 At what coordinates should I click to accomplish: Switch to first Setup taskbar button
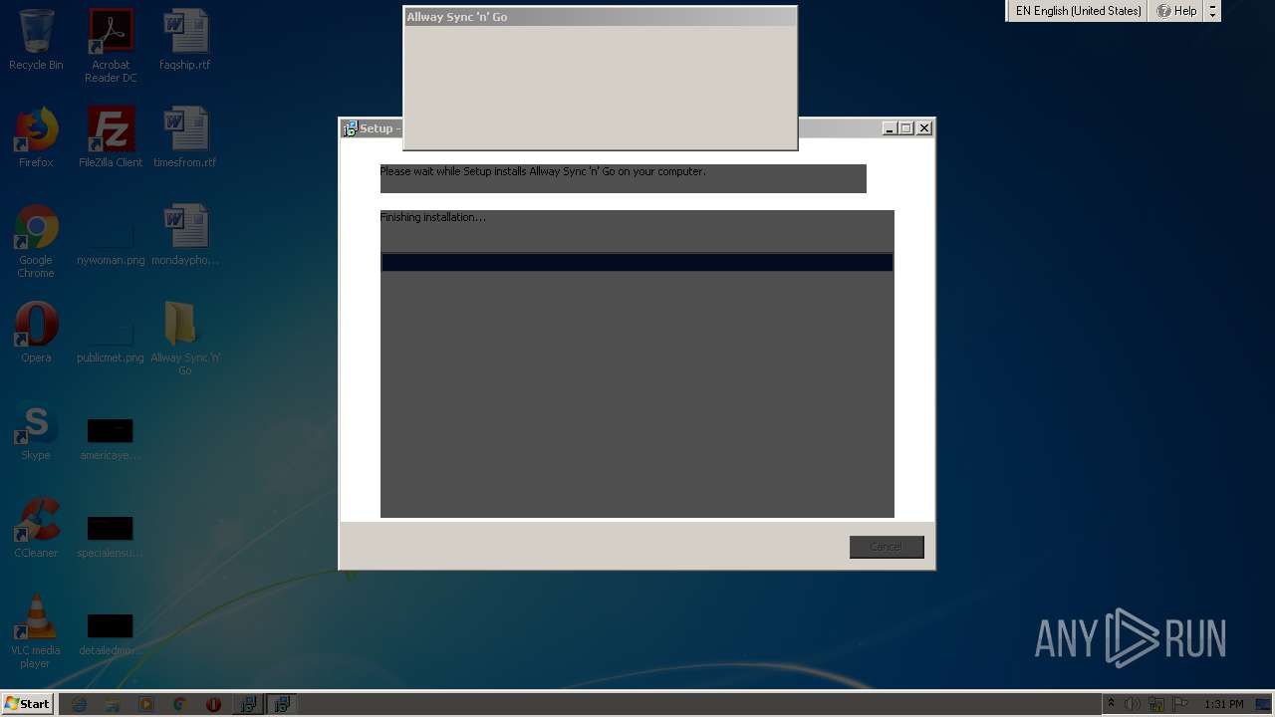click(248, 704)
